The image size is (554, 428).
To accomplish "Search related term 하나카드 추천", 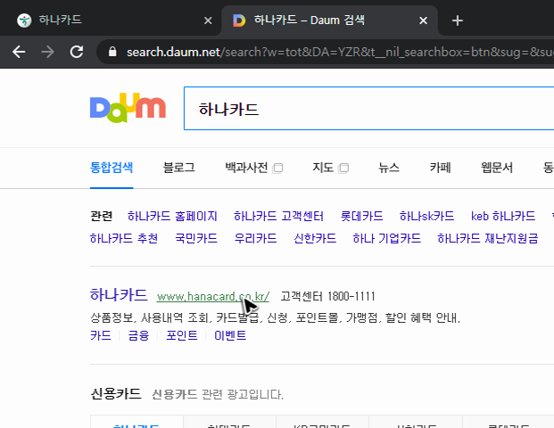I will (x=124, y=238).
